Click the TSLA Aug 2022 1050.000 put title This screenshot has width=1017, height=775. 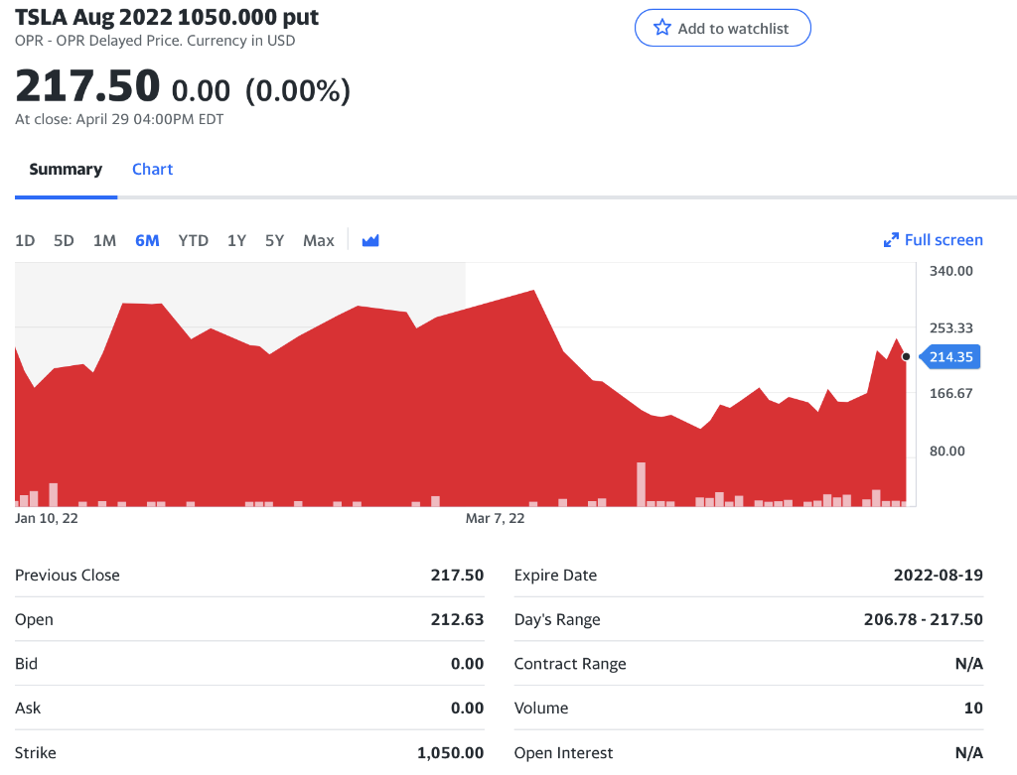click(167, 17)
